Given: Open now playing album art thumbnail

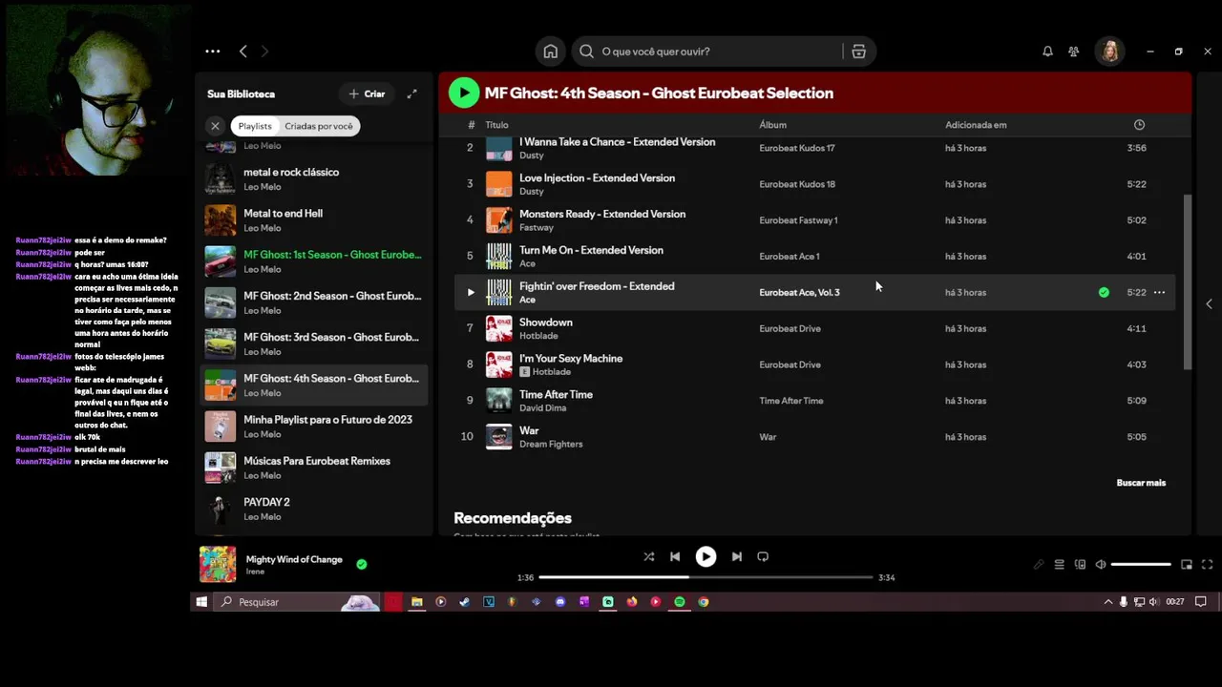Looking at the screenshot, I should click(x=218, y=564).
